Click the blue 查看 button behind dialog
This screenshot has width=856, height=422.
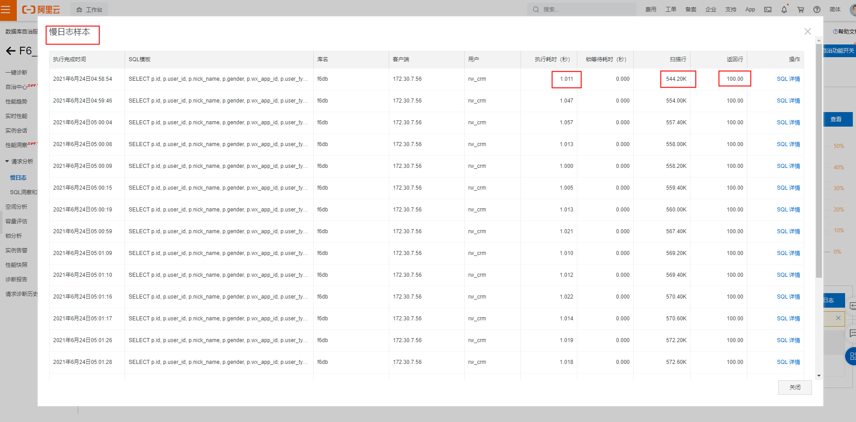coord(837,119)
